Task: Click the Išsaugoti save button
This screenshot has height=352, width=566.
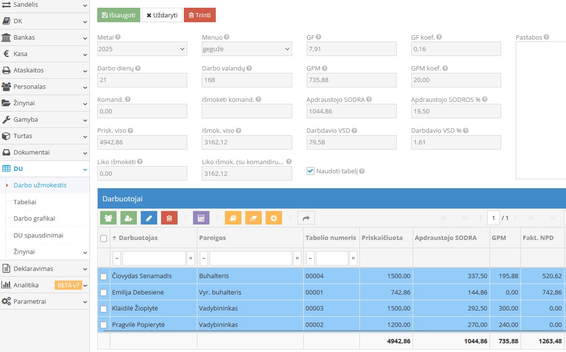Action: (119, 15)
